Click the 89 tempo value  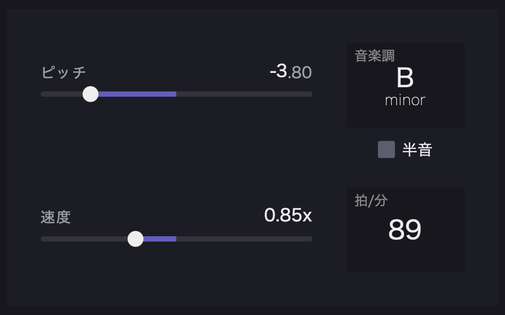coord(405,230)
